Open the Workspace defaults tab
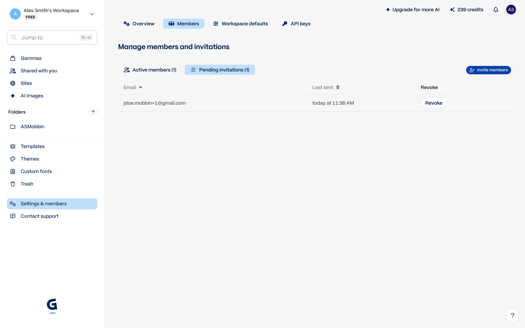This screenshot has width=525, height=328. [x=241, y=24]
